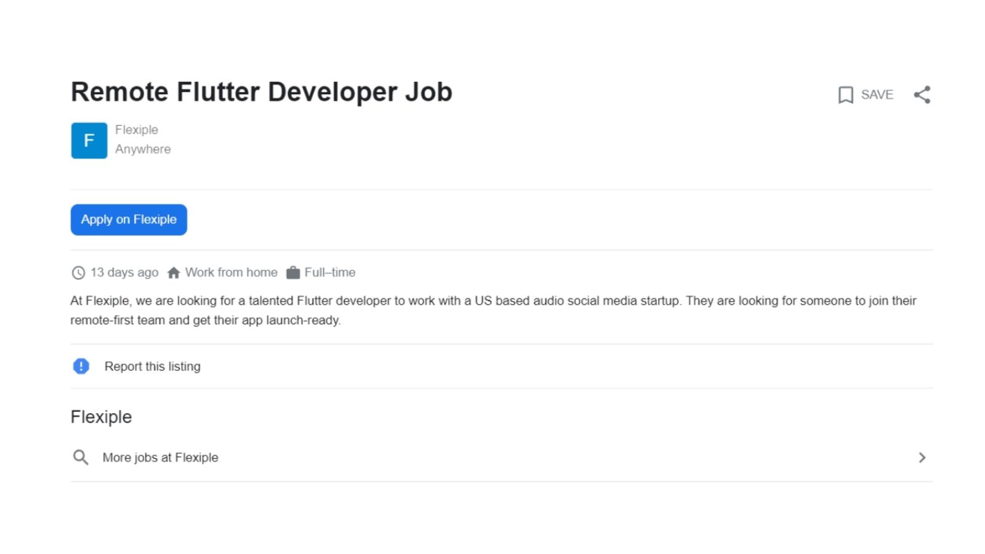Click the blue exclamation report icon

(x=81, y=366)
